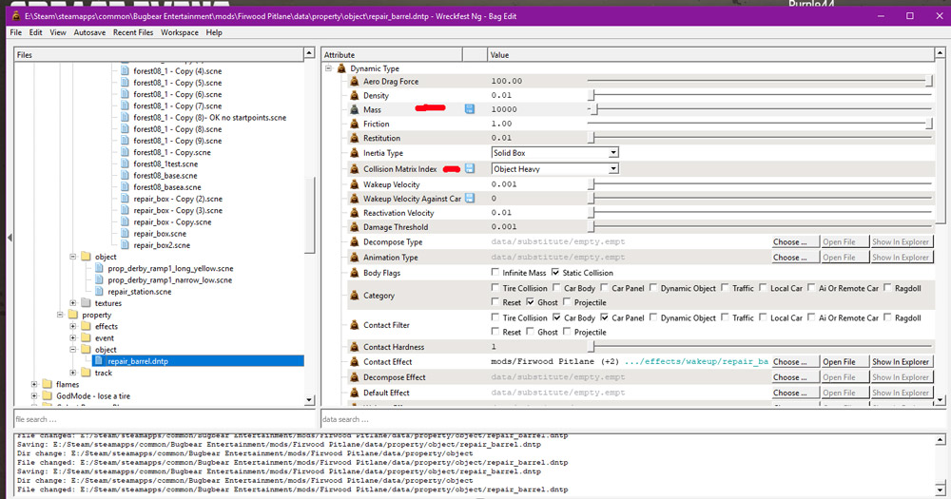Click the bag icon next to Default Effect
This screenshot has height=499, width=951.
[355, 393]
